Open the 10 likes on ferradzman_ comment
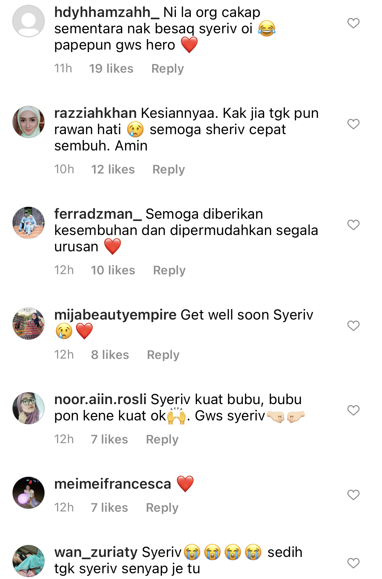 pyautogui.click(x=113, y=270)
